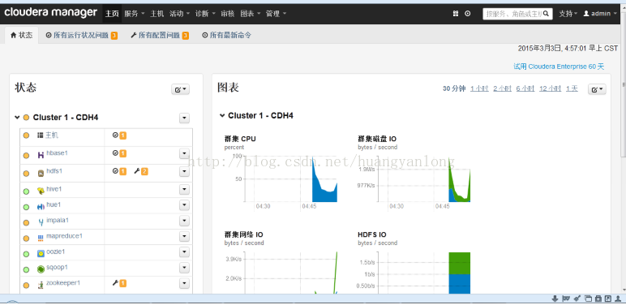The image size is (626, 305).
Task: Click the wrench icon in bottom bar
Action: [x=577, y=299]
